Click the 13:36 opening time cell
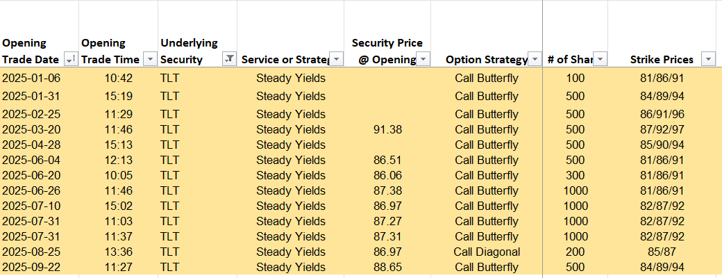This screenshot has height=278, width=722. [119, 252]
